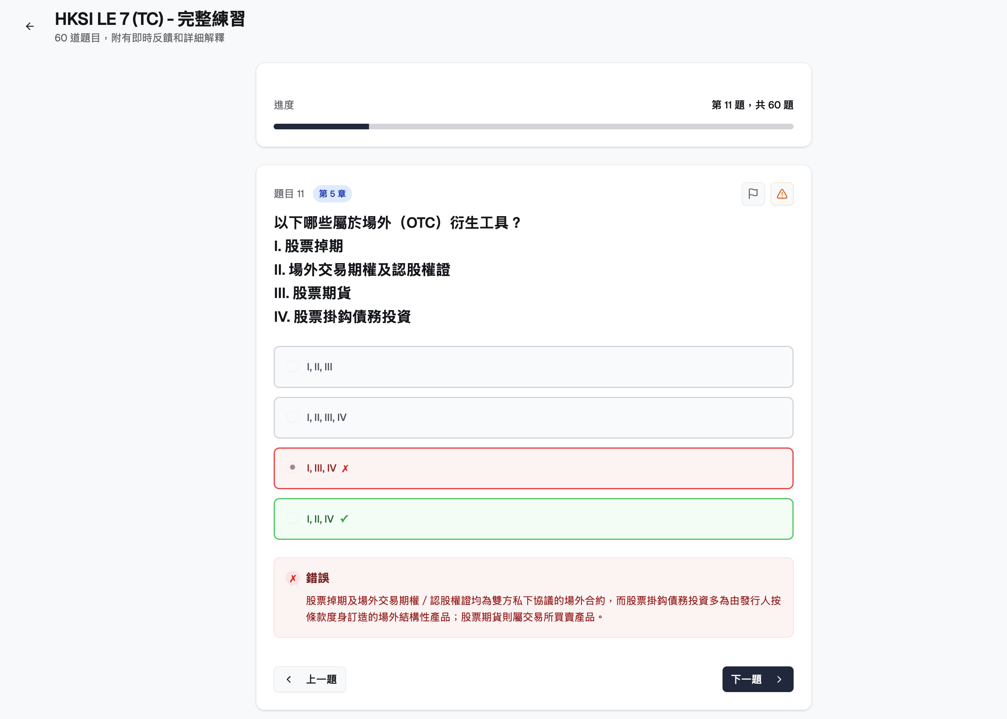
Task: Select the radio button for I, III, IV
Action: (x=292, y=468)
